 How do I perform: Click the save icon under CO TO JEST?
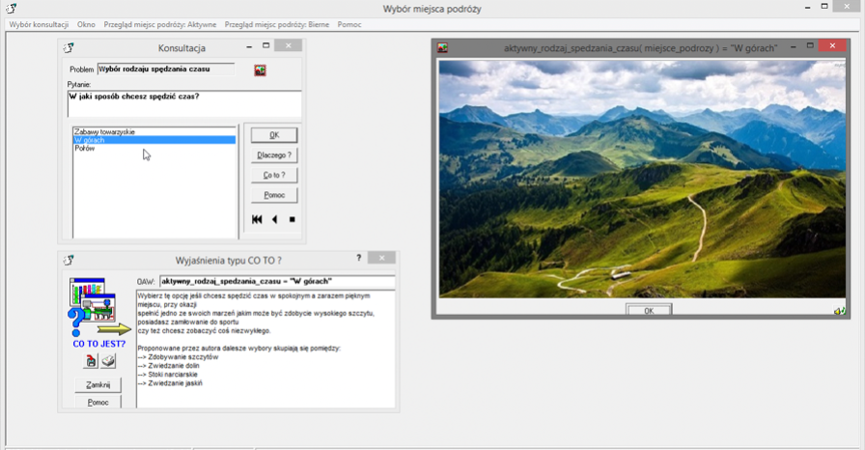92,361
